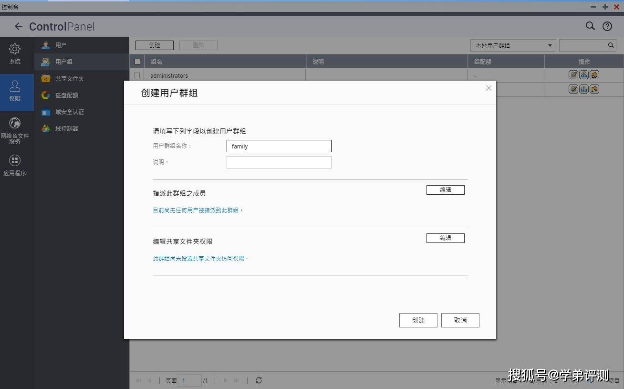624x389 pixels.
Task: Edit group users icon in second row
Action: (584, 89)
